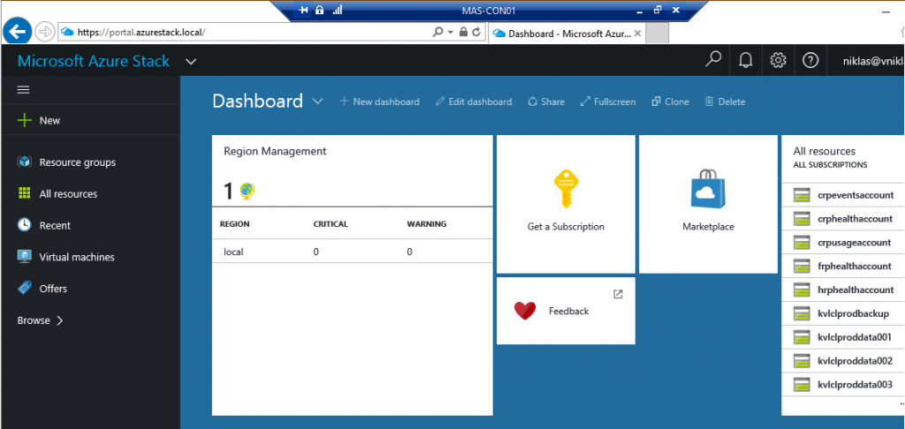Viewport: 905px width, 429px height.
Task: Click the signal strength icon on connection bar
Action: click(x=337, y=11)
